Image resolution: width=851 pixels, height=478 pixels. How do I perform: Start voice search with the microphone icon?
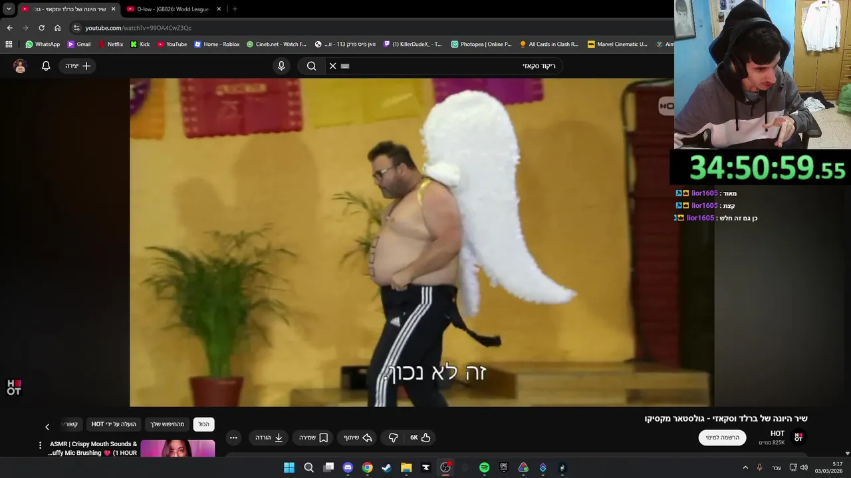(281, 66)
